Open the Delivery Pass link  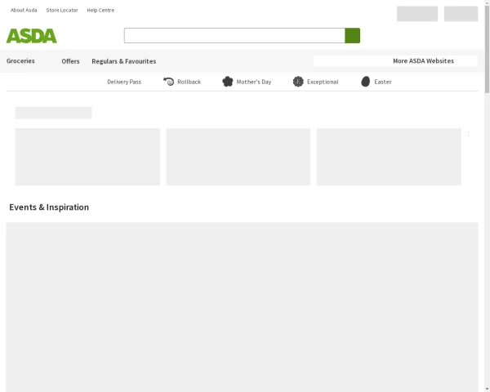point(124,82)
